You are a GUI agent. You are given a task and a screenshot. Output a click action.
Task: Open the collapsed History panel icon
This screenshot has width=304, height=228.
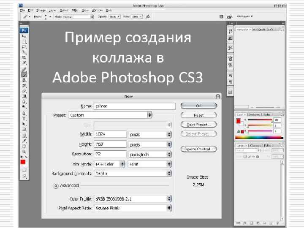230,31
